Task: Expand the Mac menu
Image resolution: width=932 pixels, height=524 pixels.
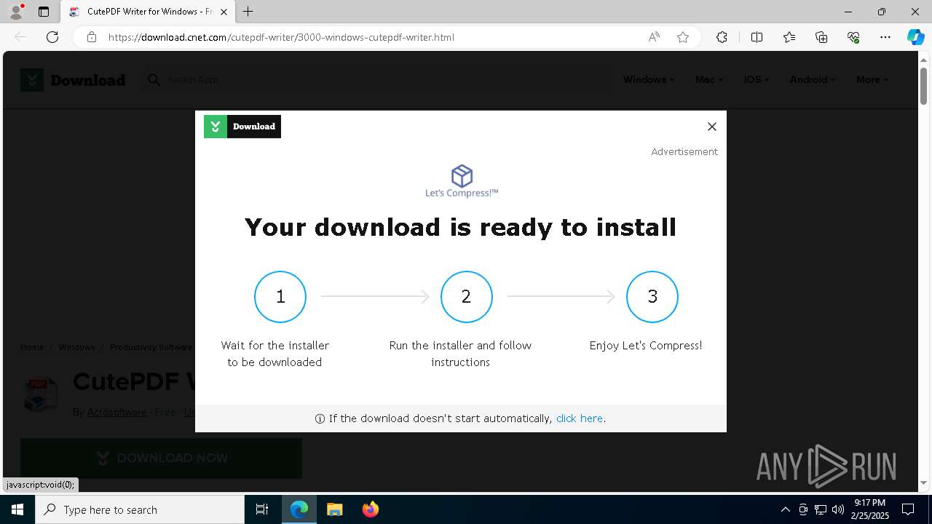Action: [x=708, y=80]
